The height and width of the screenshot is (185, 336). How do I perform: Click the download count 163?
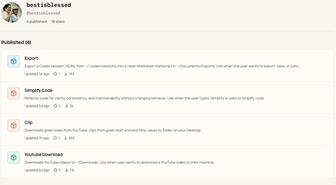pyautogui.click(x=72, y=74)
